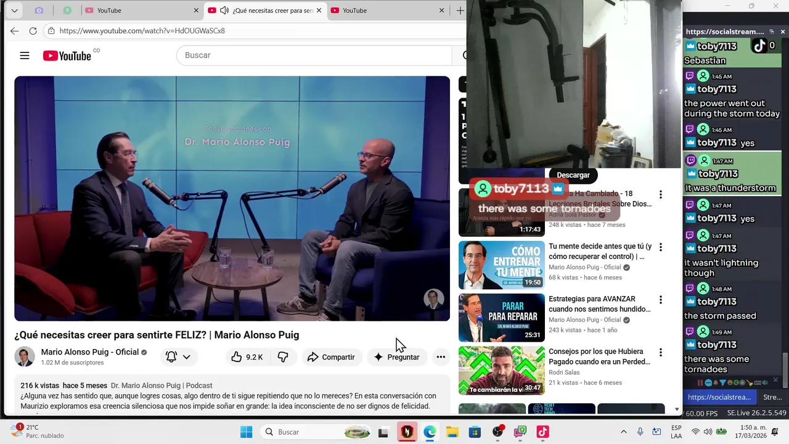Image resolution: width=789 pixels, height=444 pixels.
Task: Open File Explorer from taskbar
Action: (452, 432)
